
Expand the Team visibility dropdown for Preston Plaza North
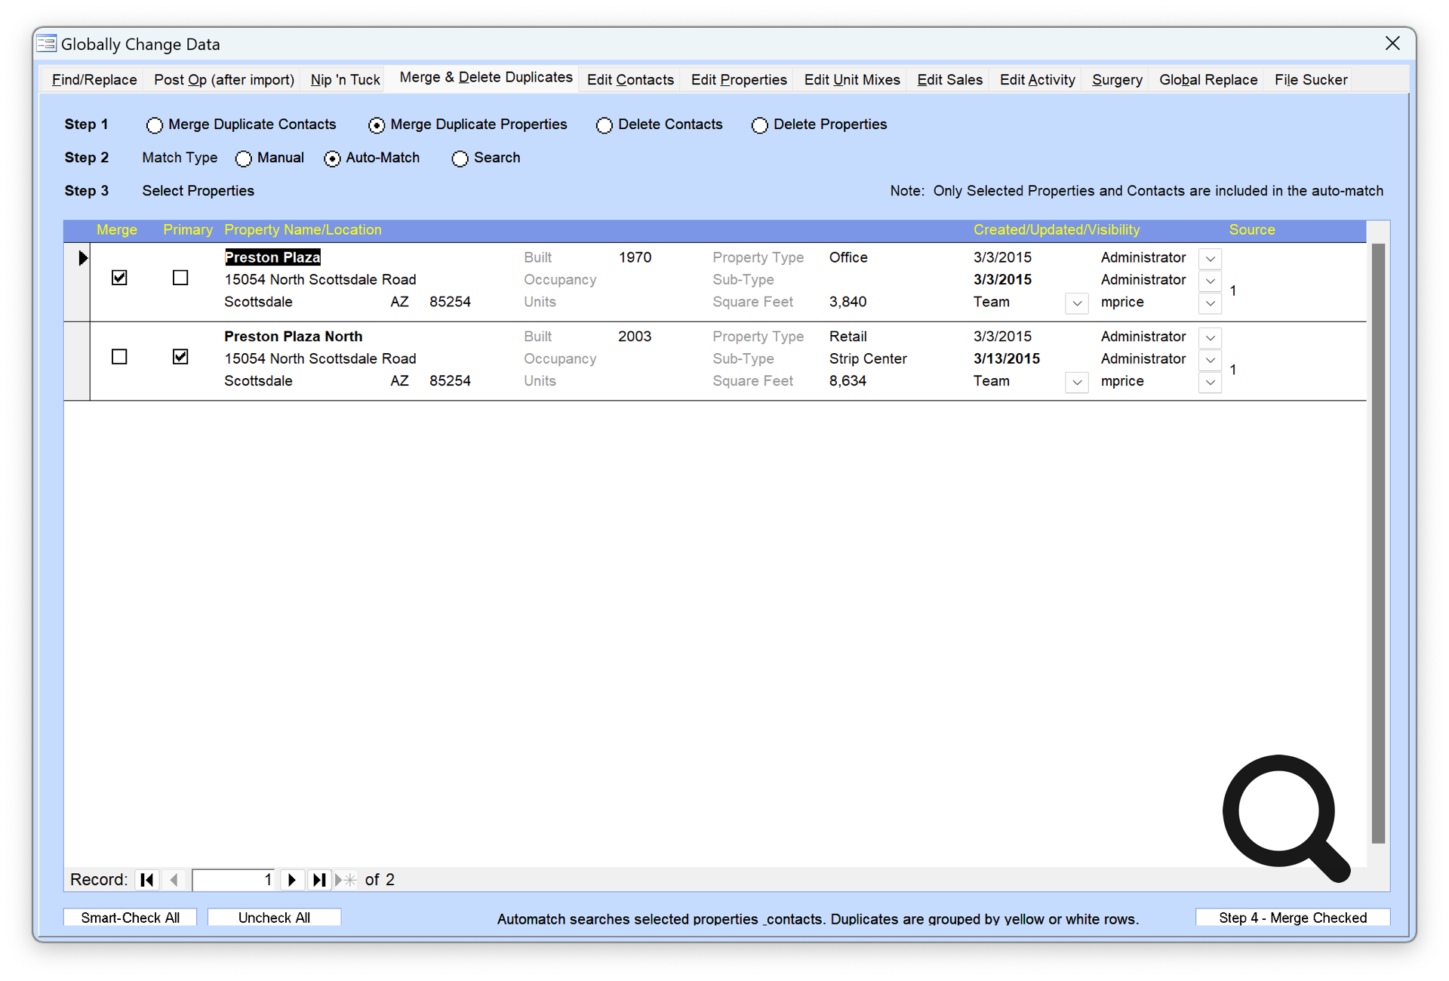point(1077,381)
